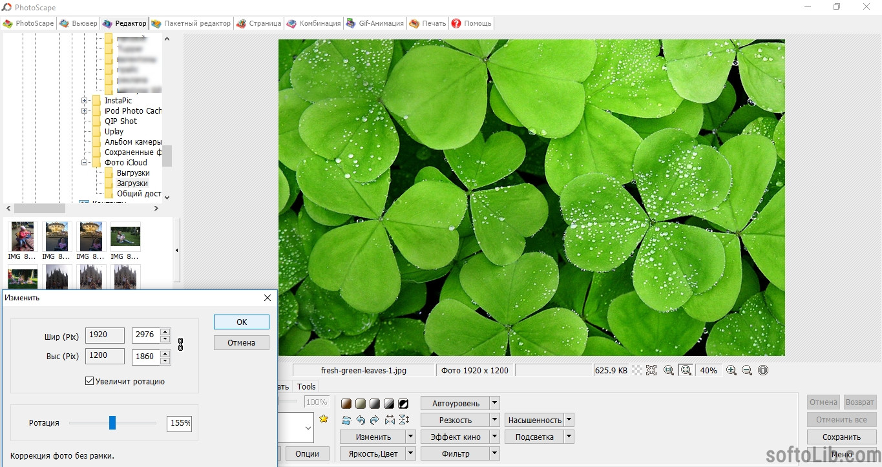Click the olive-tinted tone icon
Viewport: 882px width, 467px height.
361,404
